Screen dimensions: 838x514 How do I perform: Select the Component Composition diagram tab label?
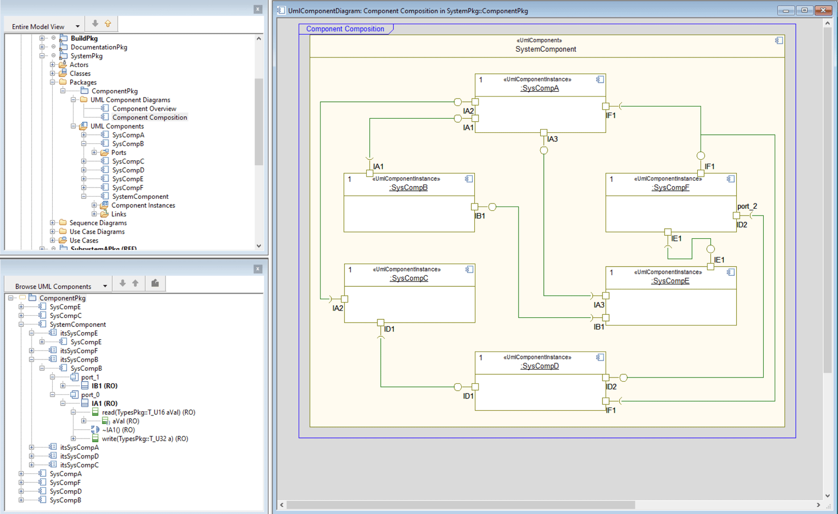[x=345, y=29]
